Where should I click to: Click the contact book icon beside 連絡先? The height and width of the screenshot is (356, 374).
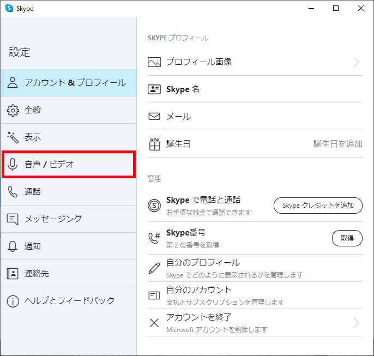point(13,274)
